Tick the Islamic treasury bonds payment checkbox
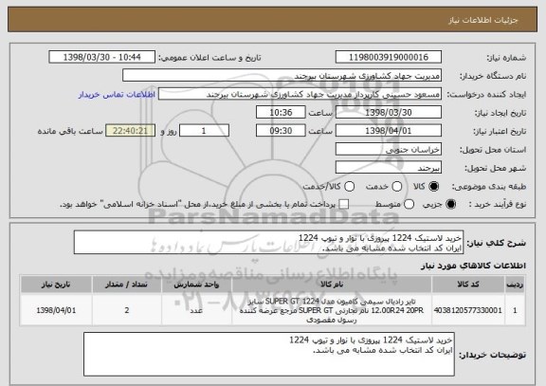546x386 pixels. (344, 205)
